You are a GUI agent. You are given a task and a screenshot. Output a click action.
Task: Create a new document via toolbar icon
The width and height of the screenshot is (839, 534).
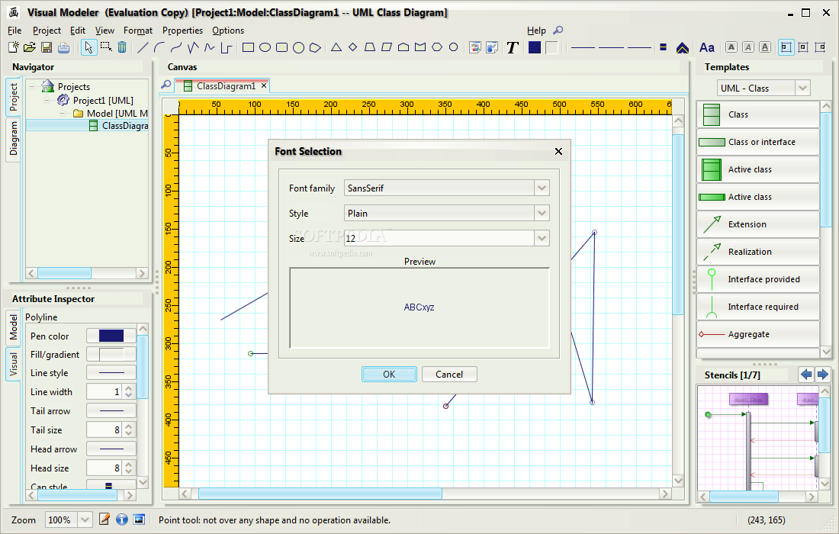point(14,47)
